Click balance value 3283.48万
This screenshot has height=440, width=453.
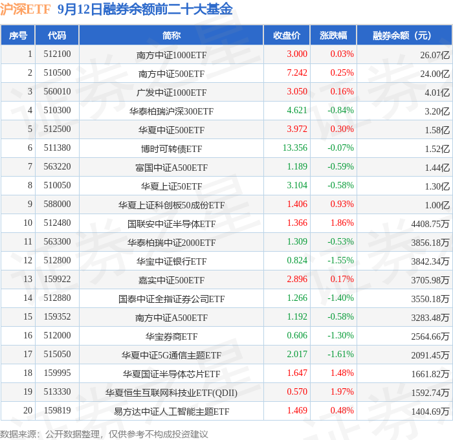coord(430,318)
